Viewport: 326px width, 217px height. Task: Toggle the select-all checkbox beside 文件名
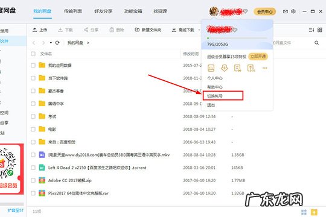[x=33, y=54]
